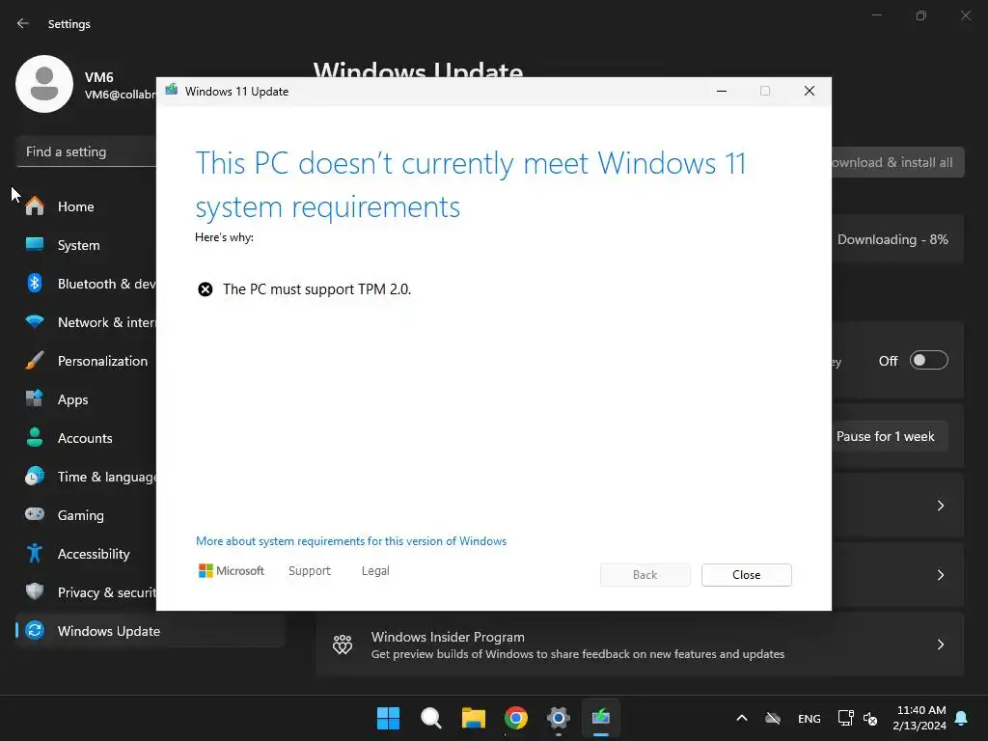Minimize the Windows 11 Update dialog
The width and height of the screenshot is (988, 741).
click(x=722, y=92)
